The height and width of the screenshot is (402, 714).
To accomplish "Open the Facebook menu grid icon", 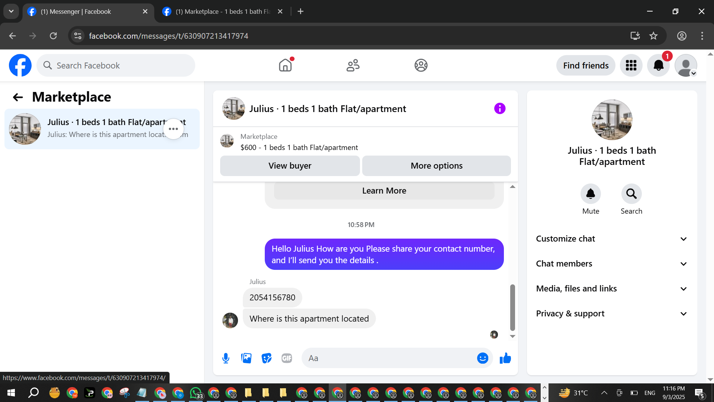I will coord(631,66).
